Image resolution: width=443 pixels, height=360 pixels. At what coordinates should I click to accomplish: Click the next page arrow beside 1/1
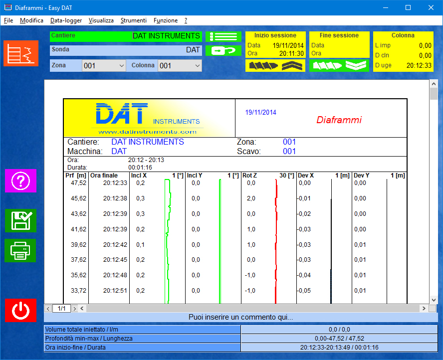click(74, 309)
